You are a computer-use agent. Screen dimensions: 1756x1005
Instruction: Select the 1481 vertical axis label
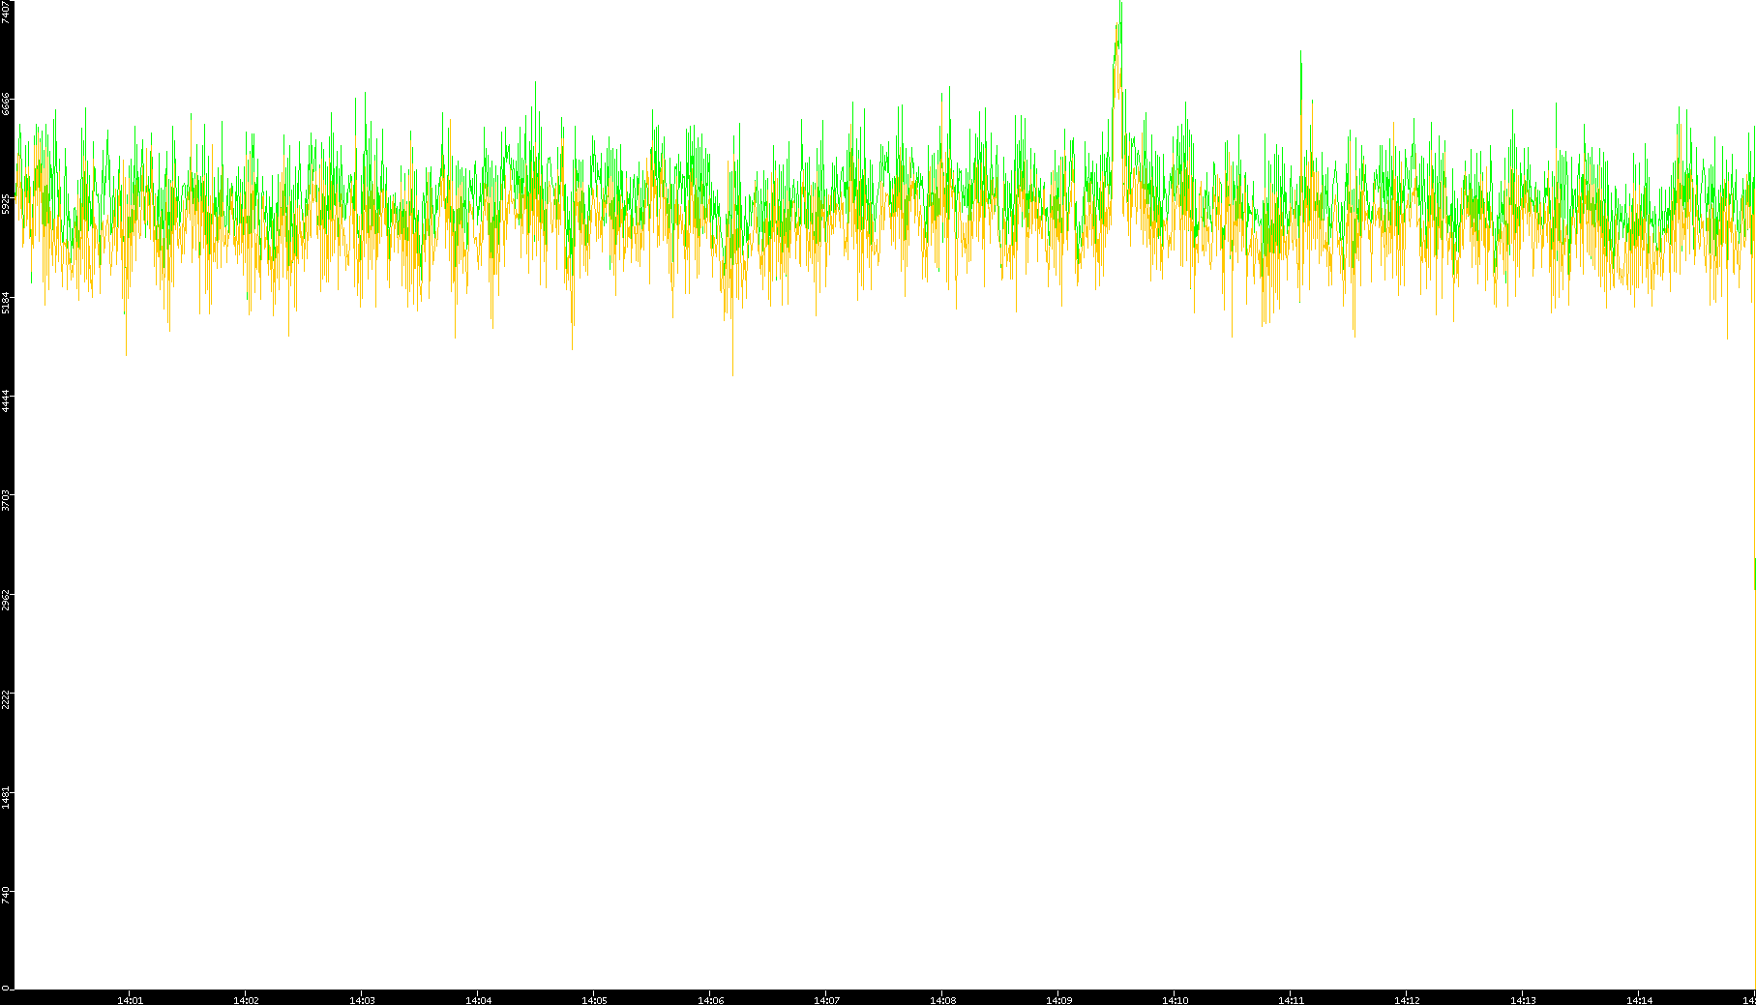tap(7, 797)
